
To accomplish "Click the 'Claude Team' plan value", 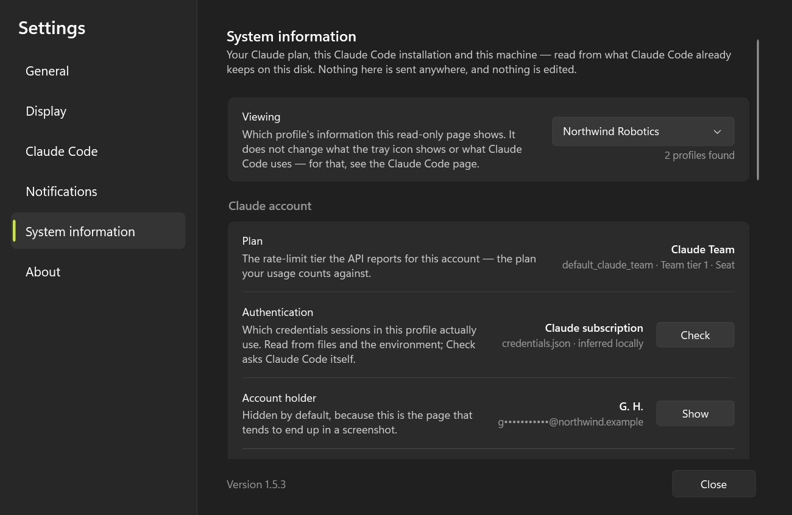I will [x=702, y=250].
